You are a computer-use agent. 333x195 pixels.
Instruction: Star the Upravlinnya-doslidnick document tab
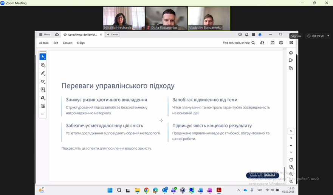coord(65,35)
